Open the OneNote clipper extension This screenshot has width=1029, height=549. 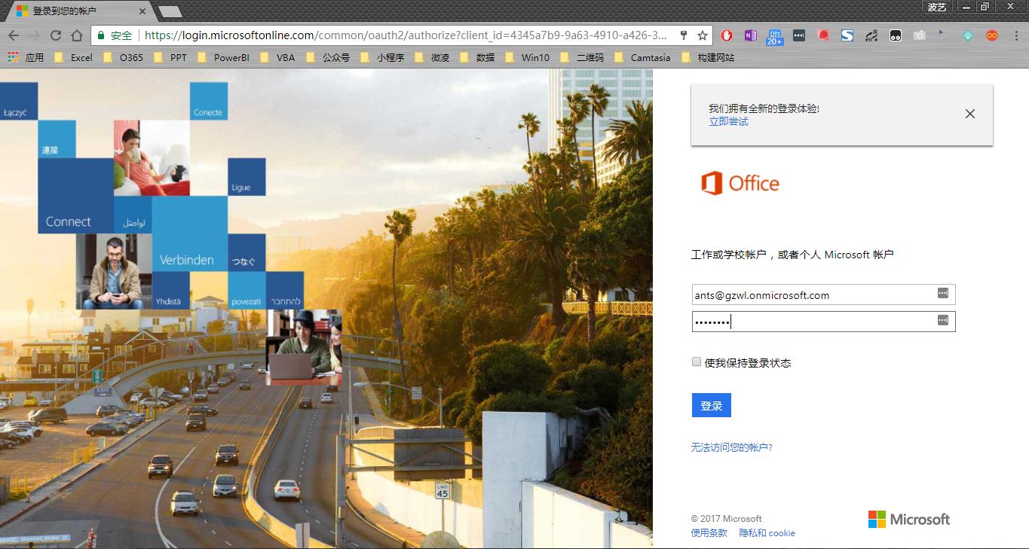(750, 35)
